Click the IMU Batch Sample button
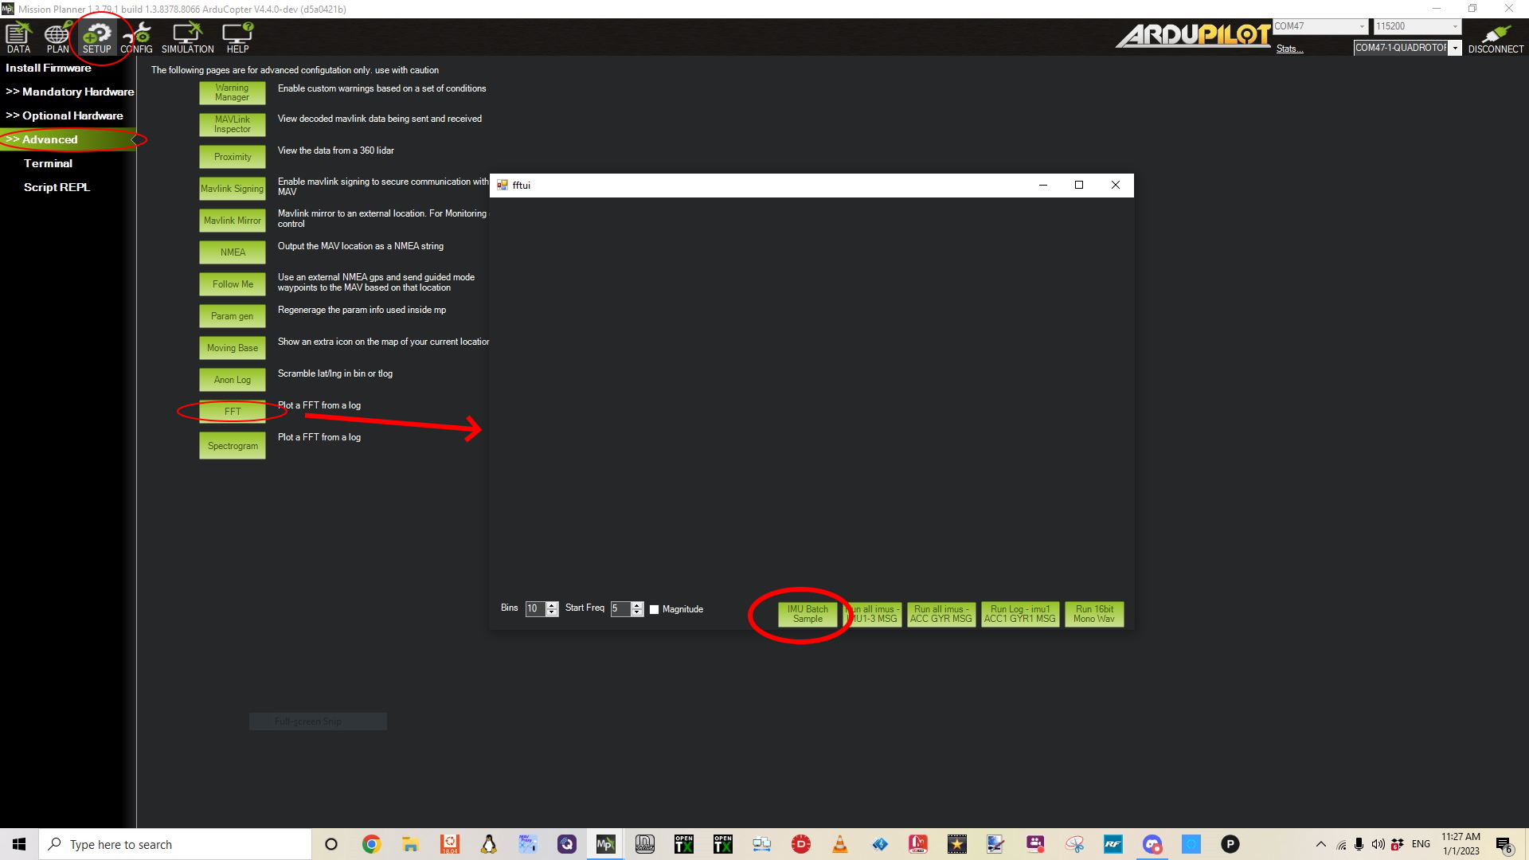The height and width of the screenshot is (860, 1529). click(808, 614)
